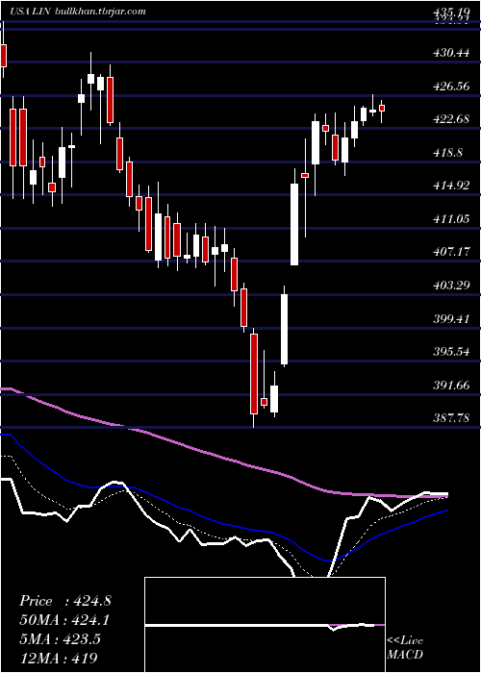The width and height of the screenshot is (481, 673).
Task: Click the 391.66 price axis label
Action: 449,386
